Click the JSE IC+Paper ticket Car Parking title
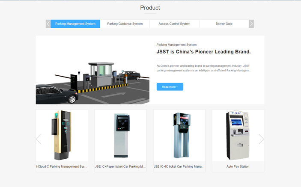Viewport: 301px width, 187px height. point(120,166)
